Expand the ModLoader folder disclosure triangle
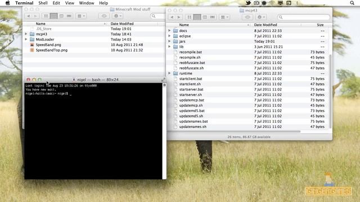This screenshot has height=202, width=360. coord(26,39)
